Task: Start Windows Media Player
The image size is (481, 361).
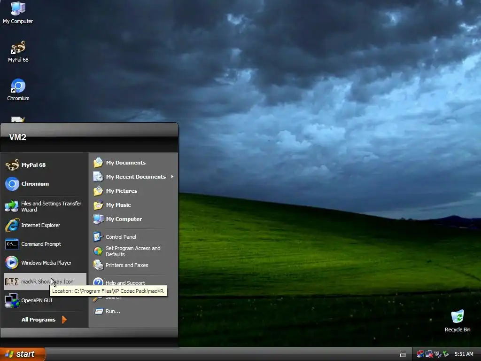Action: pyautogui.click(x=45, y=263)
